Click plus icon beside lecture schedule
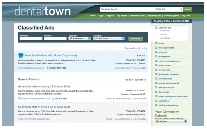The height and width of the screenshot is (129, 207). click(x=156, y=87)
